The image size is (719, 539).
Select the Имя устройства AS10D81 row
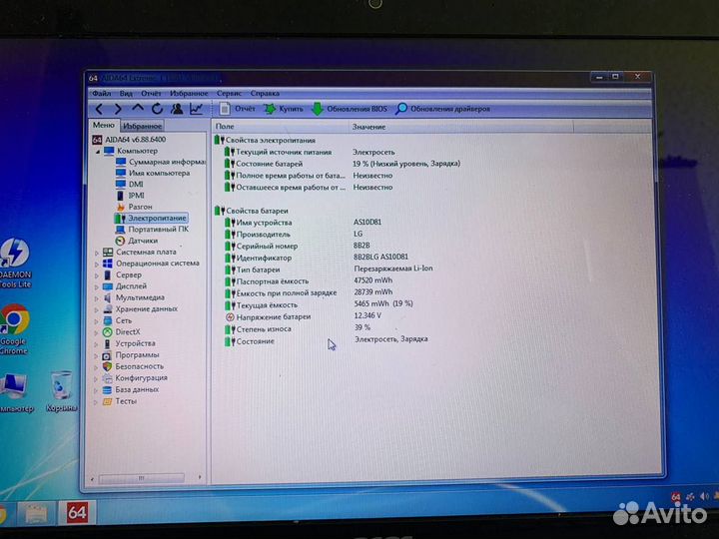(303, 223)
